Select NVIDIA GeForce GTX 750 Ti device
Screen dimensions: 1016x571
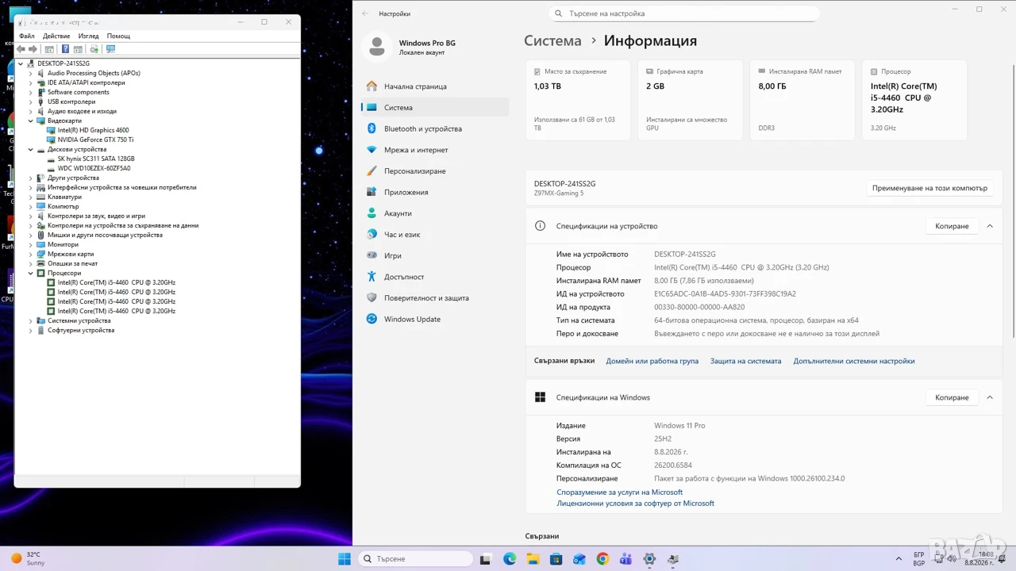(x=95, y=140)
